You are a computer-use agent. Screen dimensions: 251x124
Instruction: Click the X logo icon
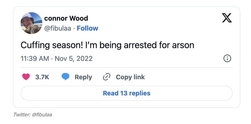click(x=226, y=18)
